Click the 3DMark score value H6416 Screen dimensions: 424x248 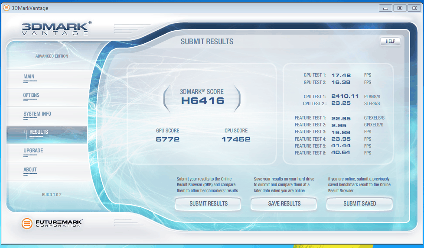pyautogui.click(x=202, y=101)
